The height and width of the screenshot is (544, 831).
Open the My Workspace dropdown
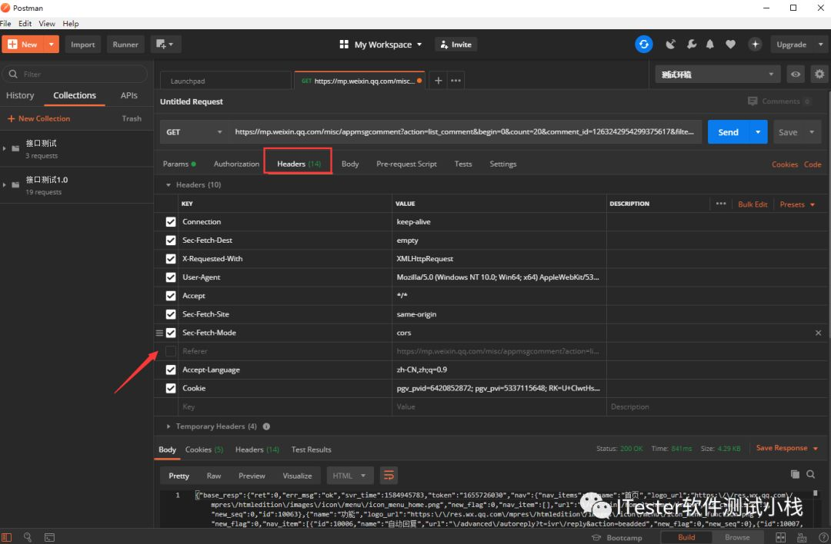coord(381,45)
